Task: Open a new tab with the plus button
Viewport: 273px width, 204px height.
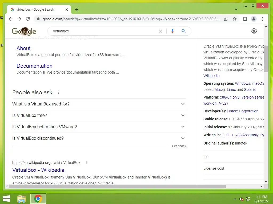Action: pyautogui.click(x=77, y=10)
